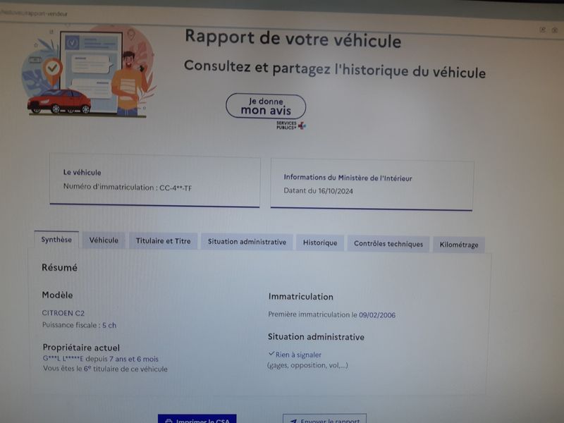Click the first registration date 09/02/2006

coord(377,315)
